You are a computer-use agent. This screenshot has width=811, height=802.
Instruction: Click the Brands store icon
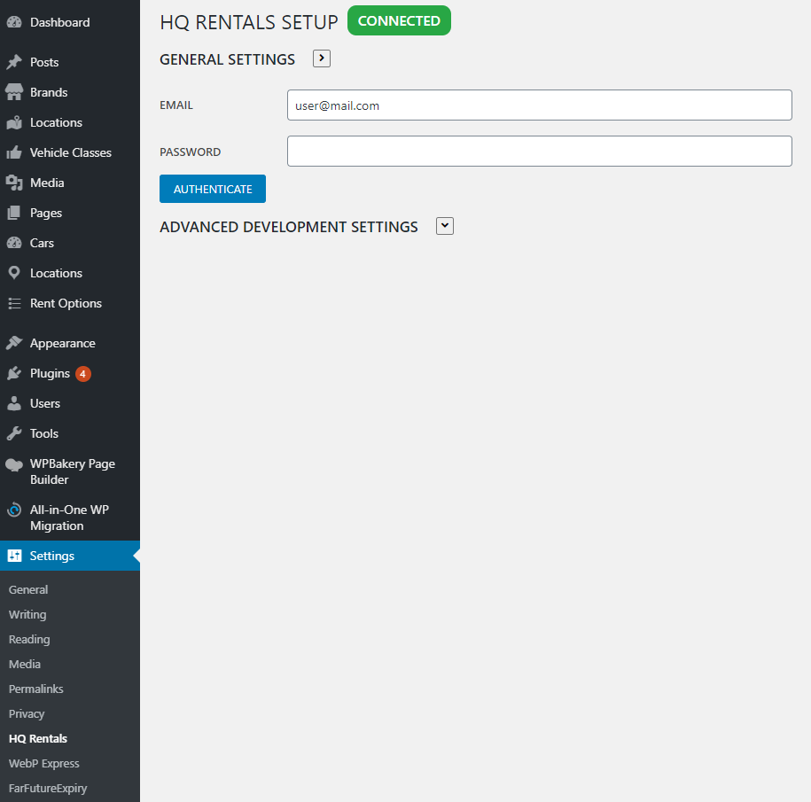tap(14, 92)
